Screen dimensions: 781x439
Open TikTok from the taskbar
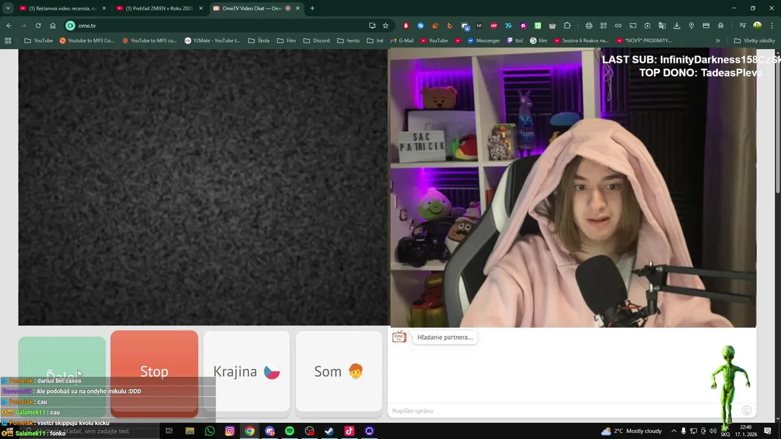(349, 431)
